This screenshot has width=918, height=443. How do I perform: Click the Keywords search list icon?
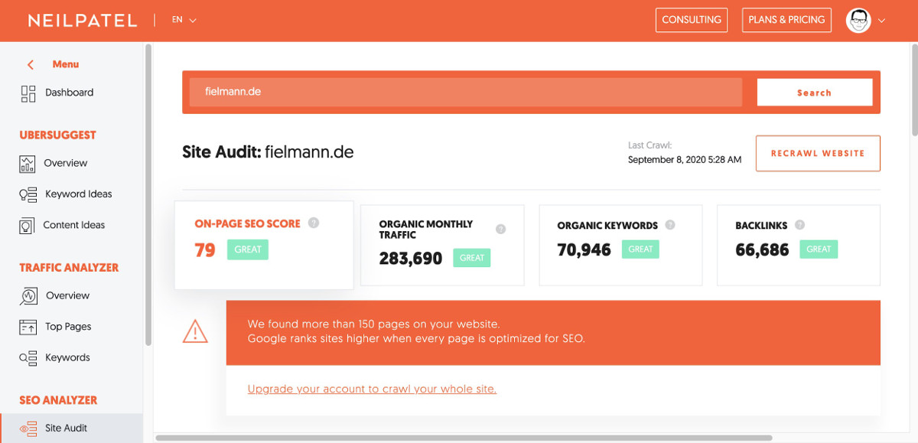click(28, 358)
